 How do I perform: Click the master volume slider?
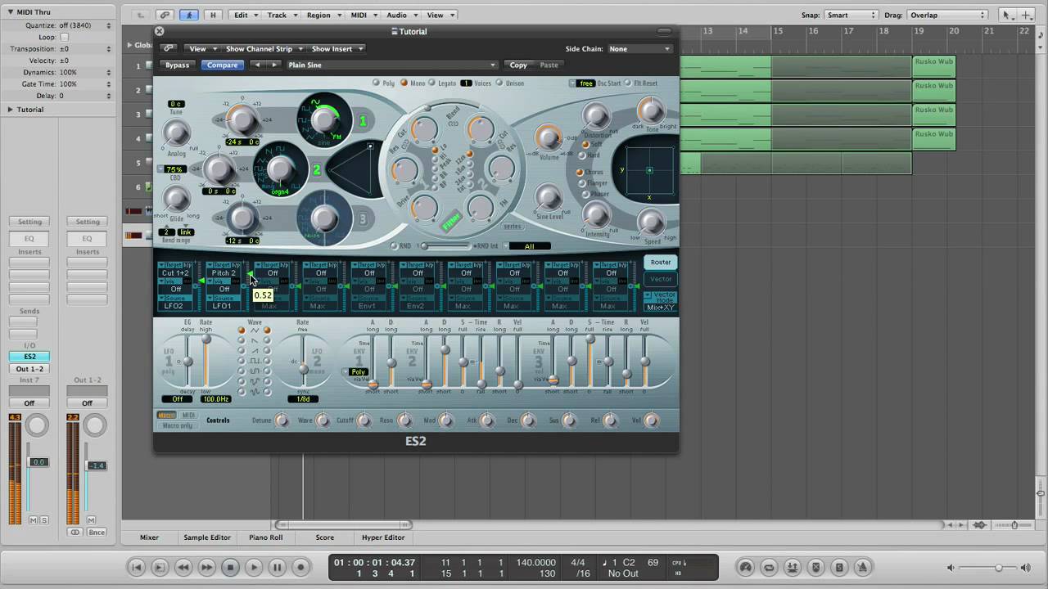coord(997,567)
